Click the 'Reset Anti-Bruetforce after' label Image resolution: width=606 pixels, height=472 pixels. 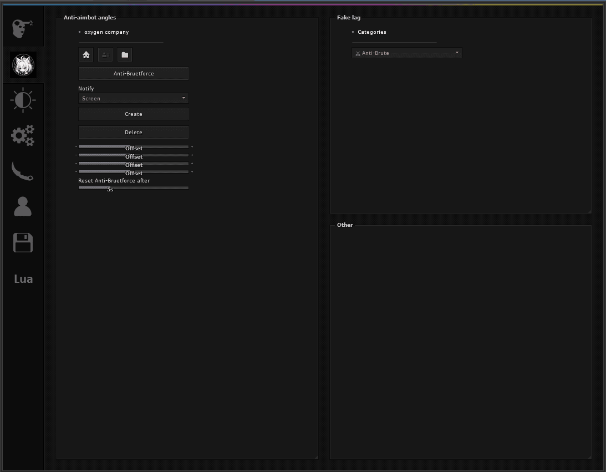point(114,180)
